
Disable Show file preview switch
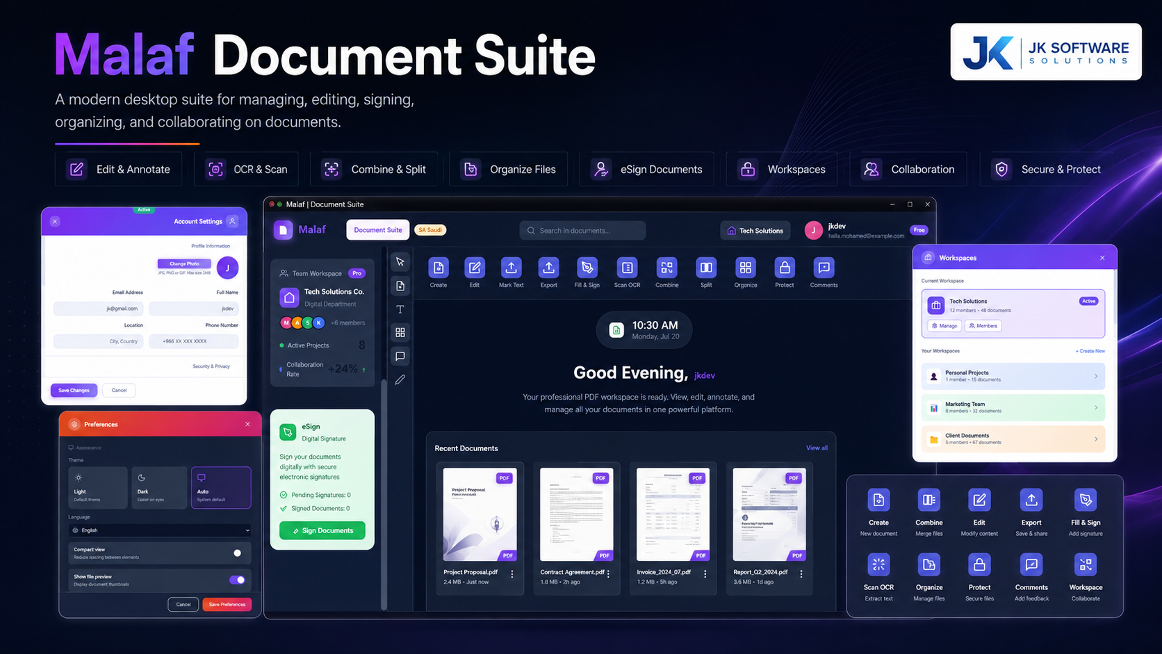(x=237, y=580)
